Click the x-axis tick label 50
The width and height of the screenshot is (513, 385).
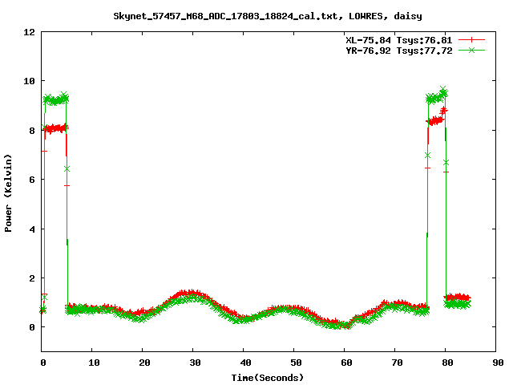click(x=296, y=363)
